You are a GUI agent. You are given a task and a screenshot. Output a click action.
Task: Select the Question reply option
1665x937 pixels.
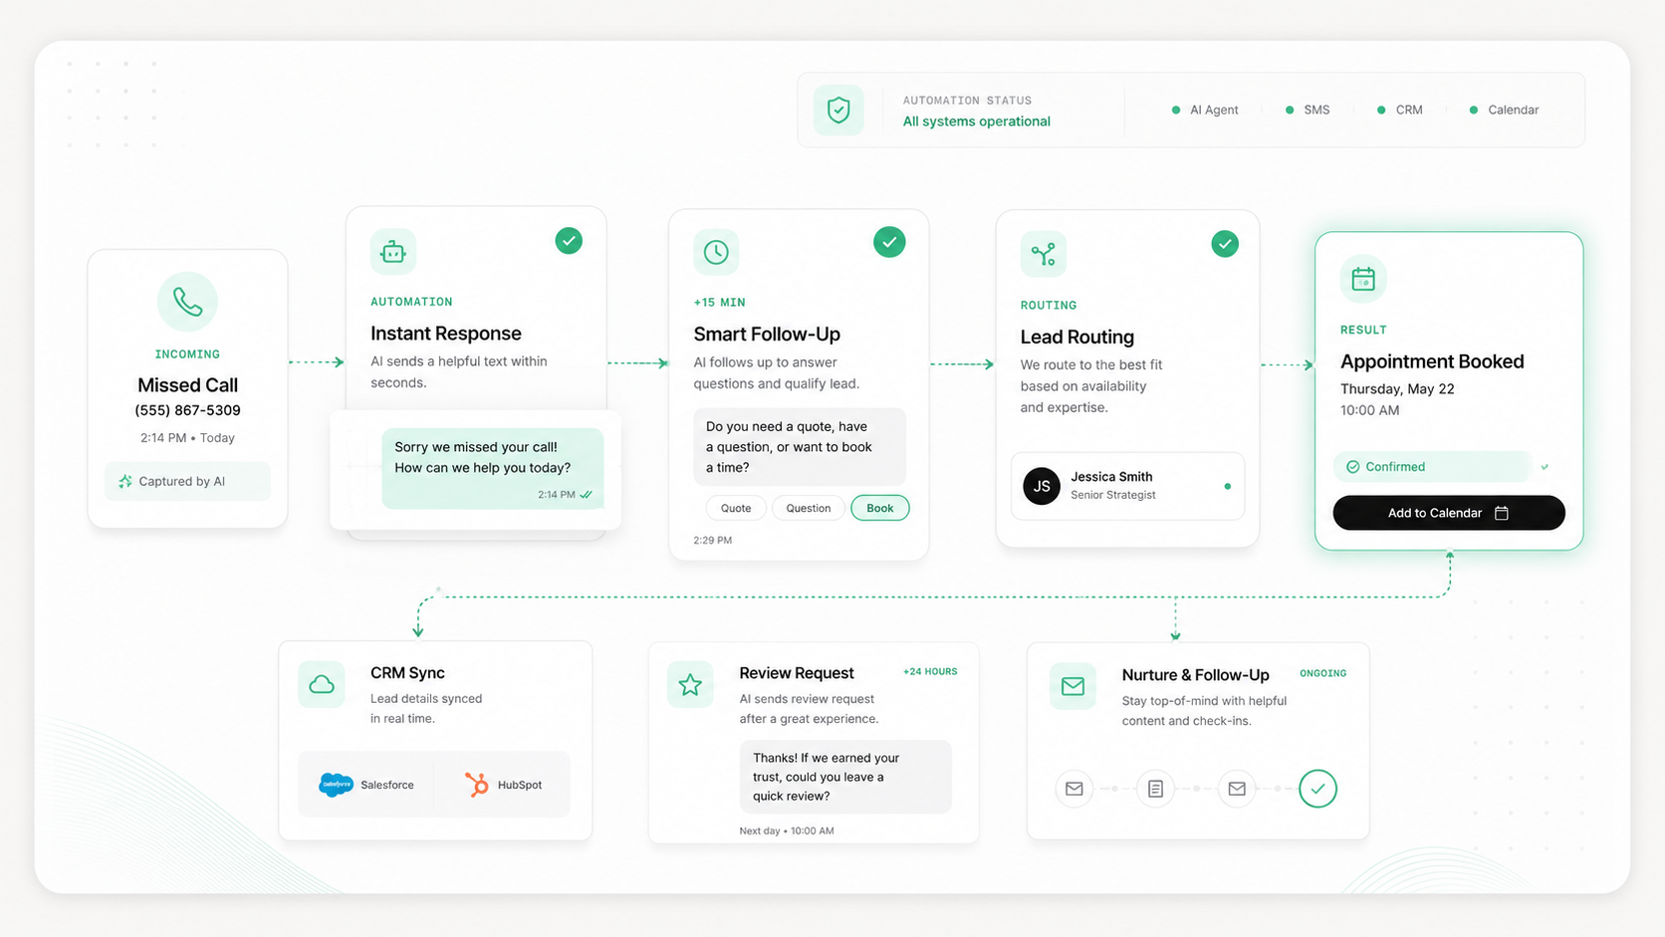[x=808, y=508]
